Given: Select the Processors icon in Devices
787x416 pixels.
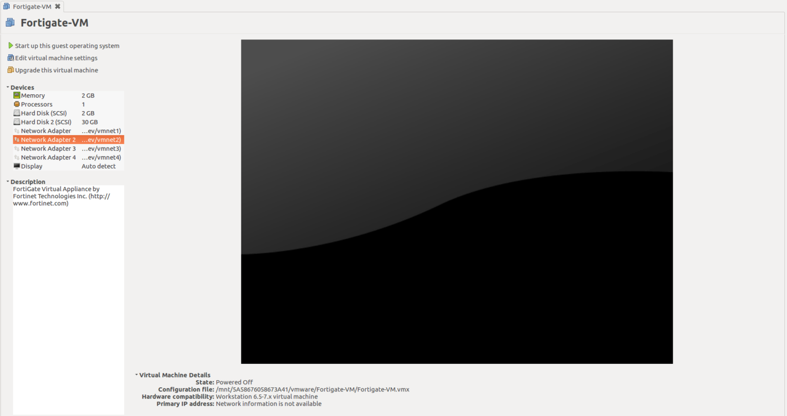Looking at the screenshot, I should pos(17,104).
